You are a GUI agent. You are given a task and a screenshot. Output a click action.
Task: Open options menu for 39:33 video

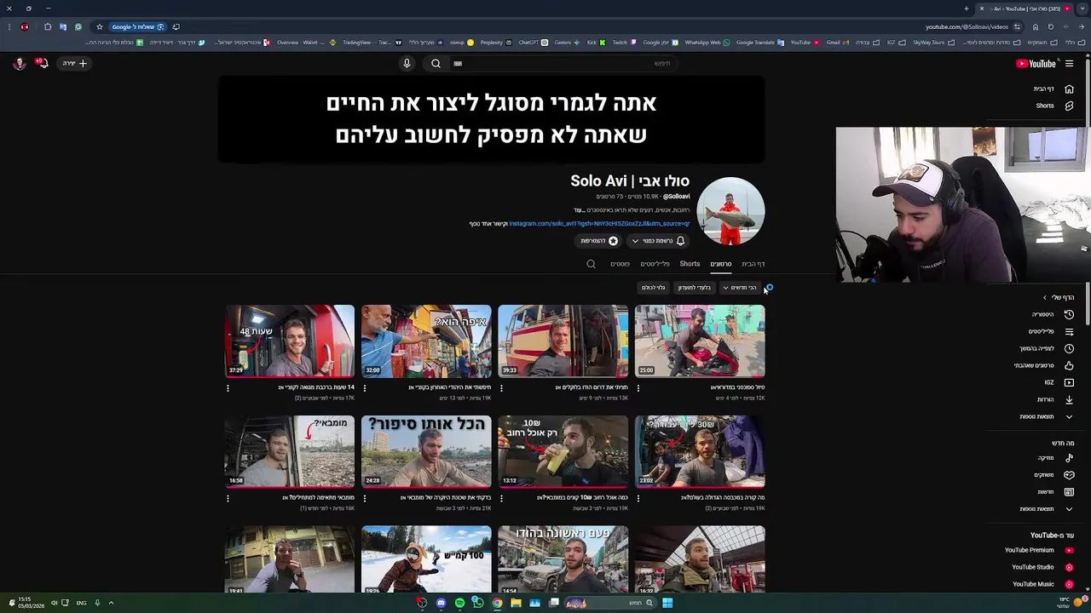click(x=501, y=388)
